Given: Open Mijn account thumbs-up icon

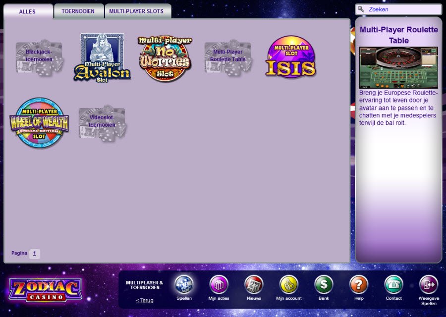Looking at the screenshot, I should (289, 285).
